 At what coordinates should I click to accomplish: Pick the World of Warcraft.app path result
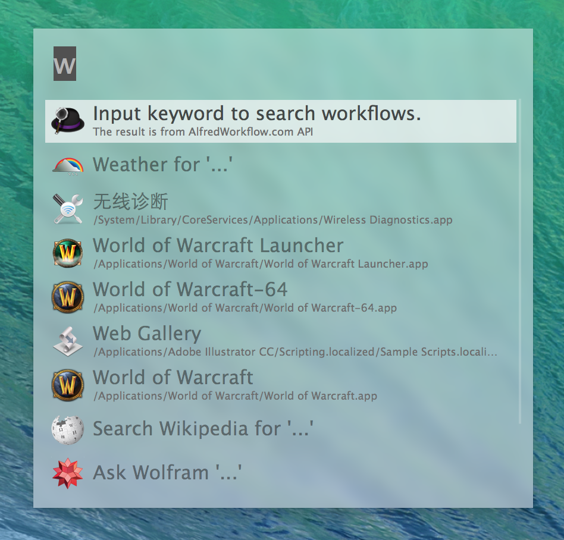click(x=235, y=396)
